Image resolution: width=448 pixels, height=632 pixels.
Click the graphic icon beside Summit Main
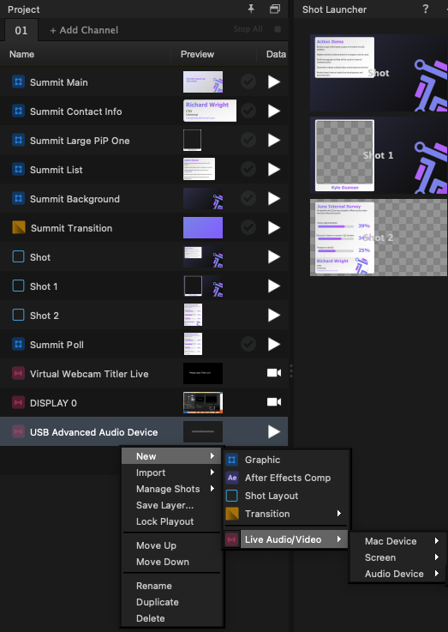pyautogui.click(x=19, y=81)
